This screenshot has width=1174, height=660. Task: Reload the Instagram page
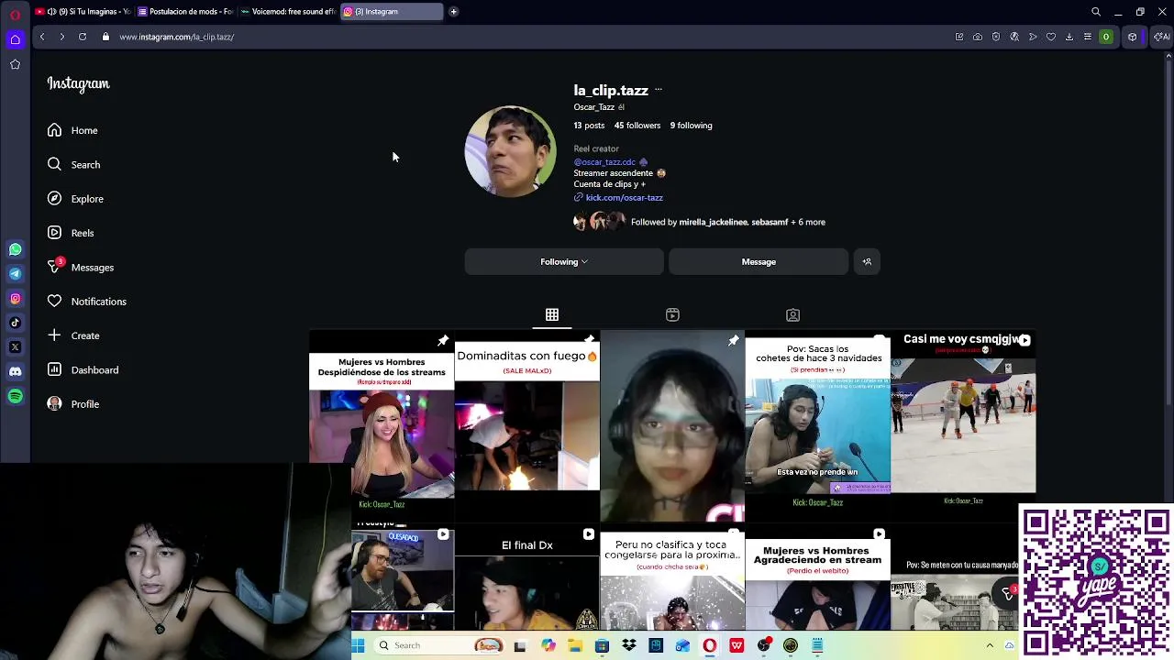83,37
